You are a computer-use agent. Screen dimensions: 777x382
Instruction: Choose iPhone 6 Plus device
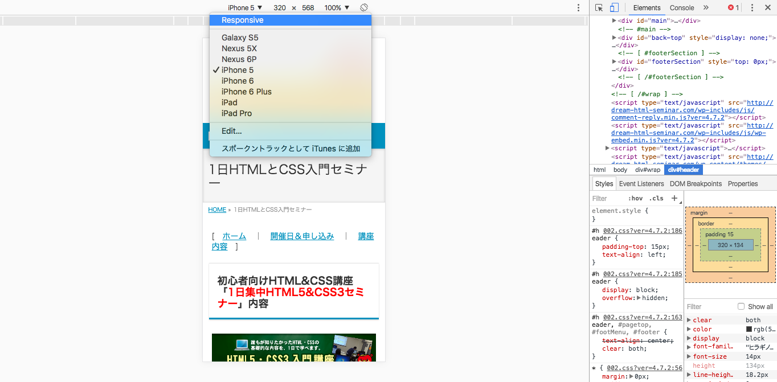tap(290, 92)
